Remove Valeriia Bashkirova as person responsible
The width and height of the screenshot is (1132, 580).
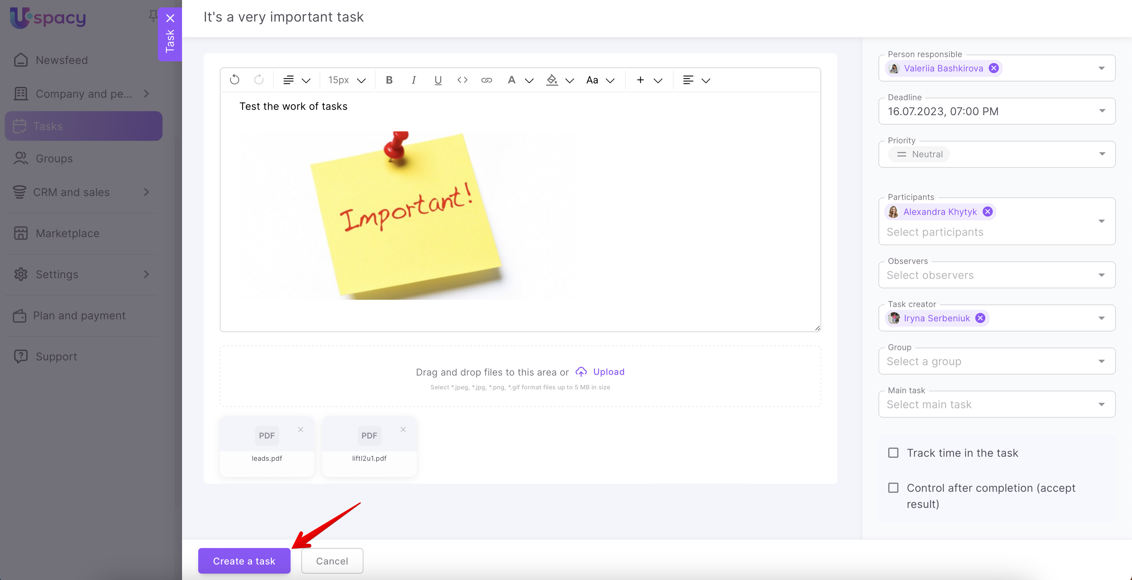993,68
